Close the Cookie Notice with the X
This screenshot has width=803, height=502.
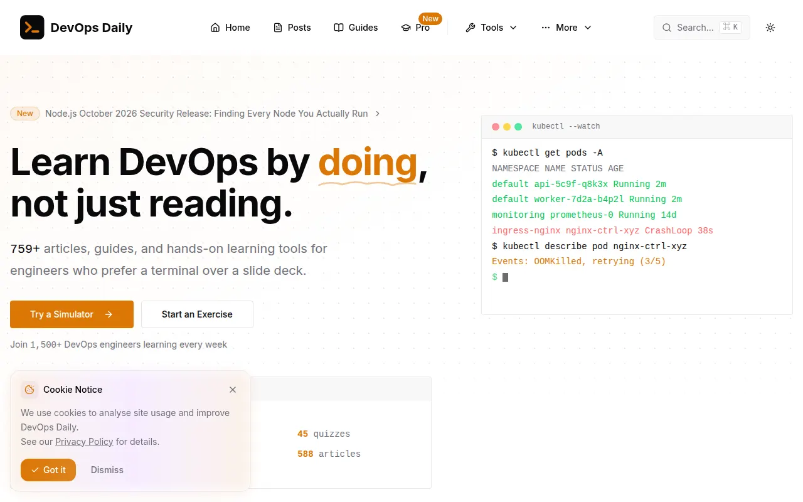point(233,390)
